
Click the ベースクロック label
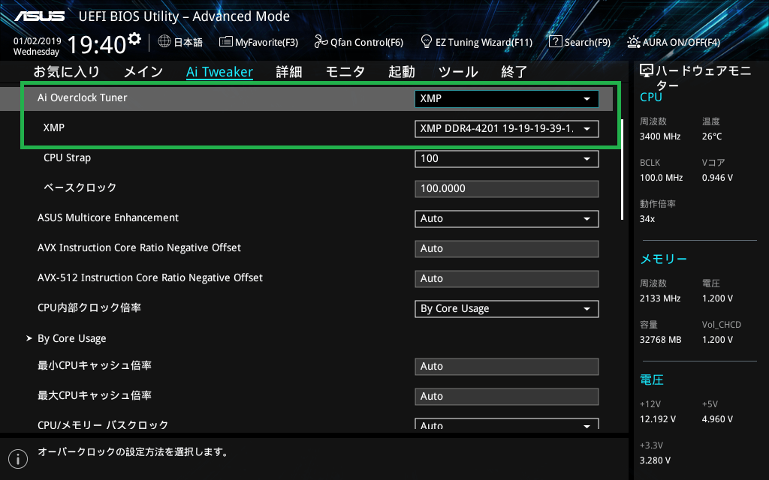[80, 187]
